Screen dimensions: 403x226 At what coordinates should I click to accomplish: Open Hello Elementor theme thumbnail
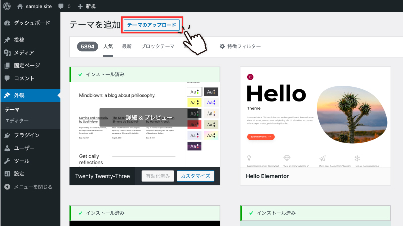(316, 117)
